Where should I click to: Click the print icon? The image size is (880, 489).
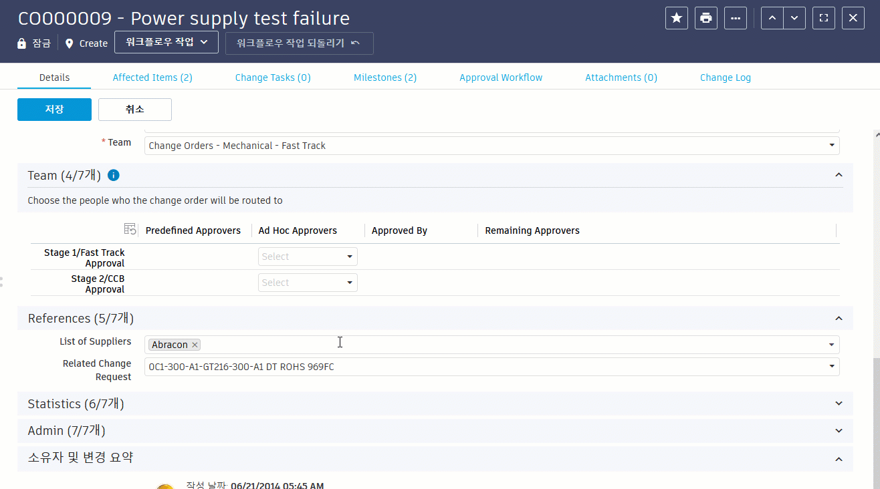pos(706,18)
